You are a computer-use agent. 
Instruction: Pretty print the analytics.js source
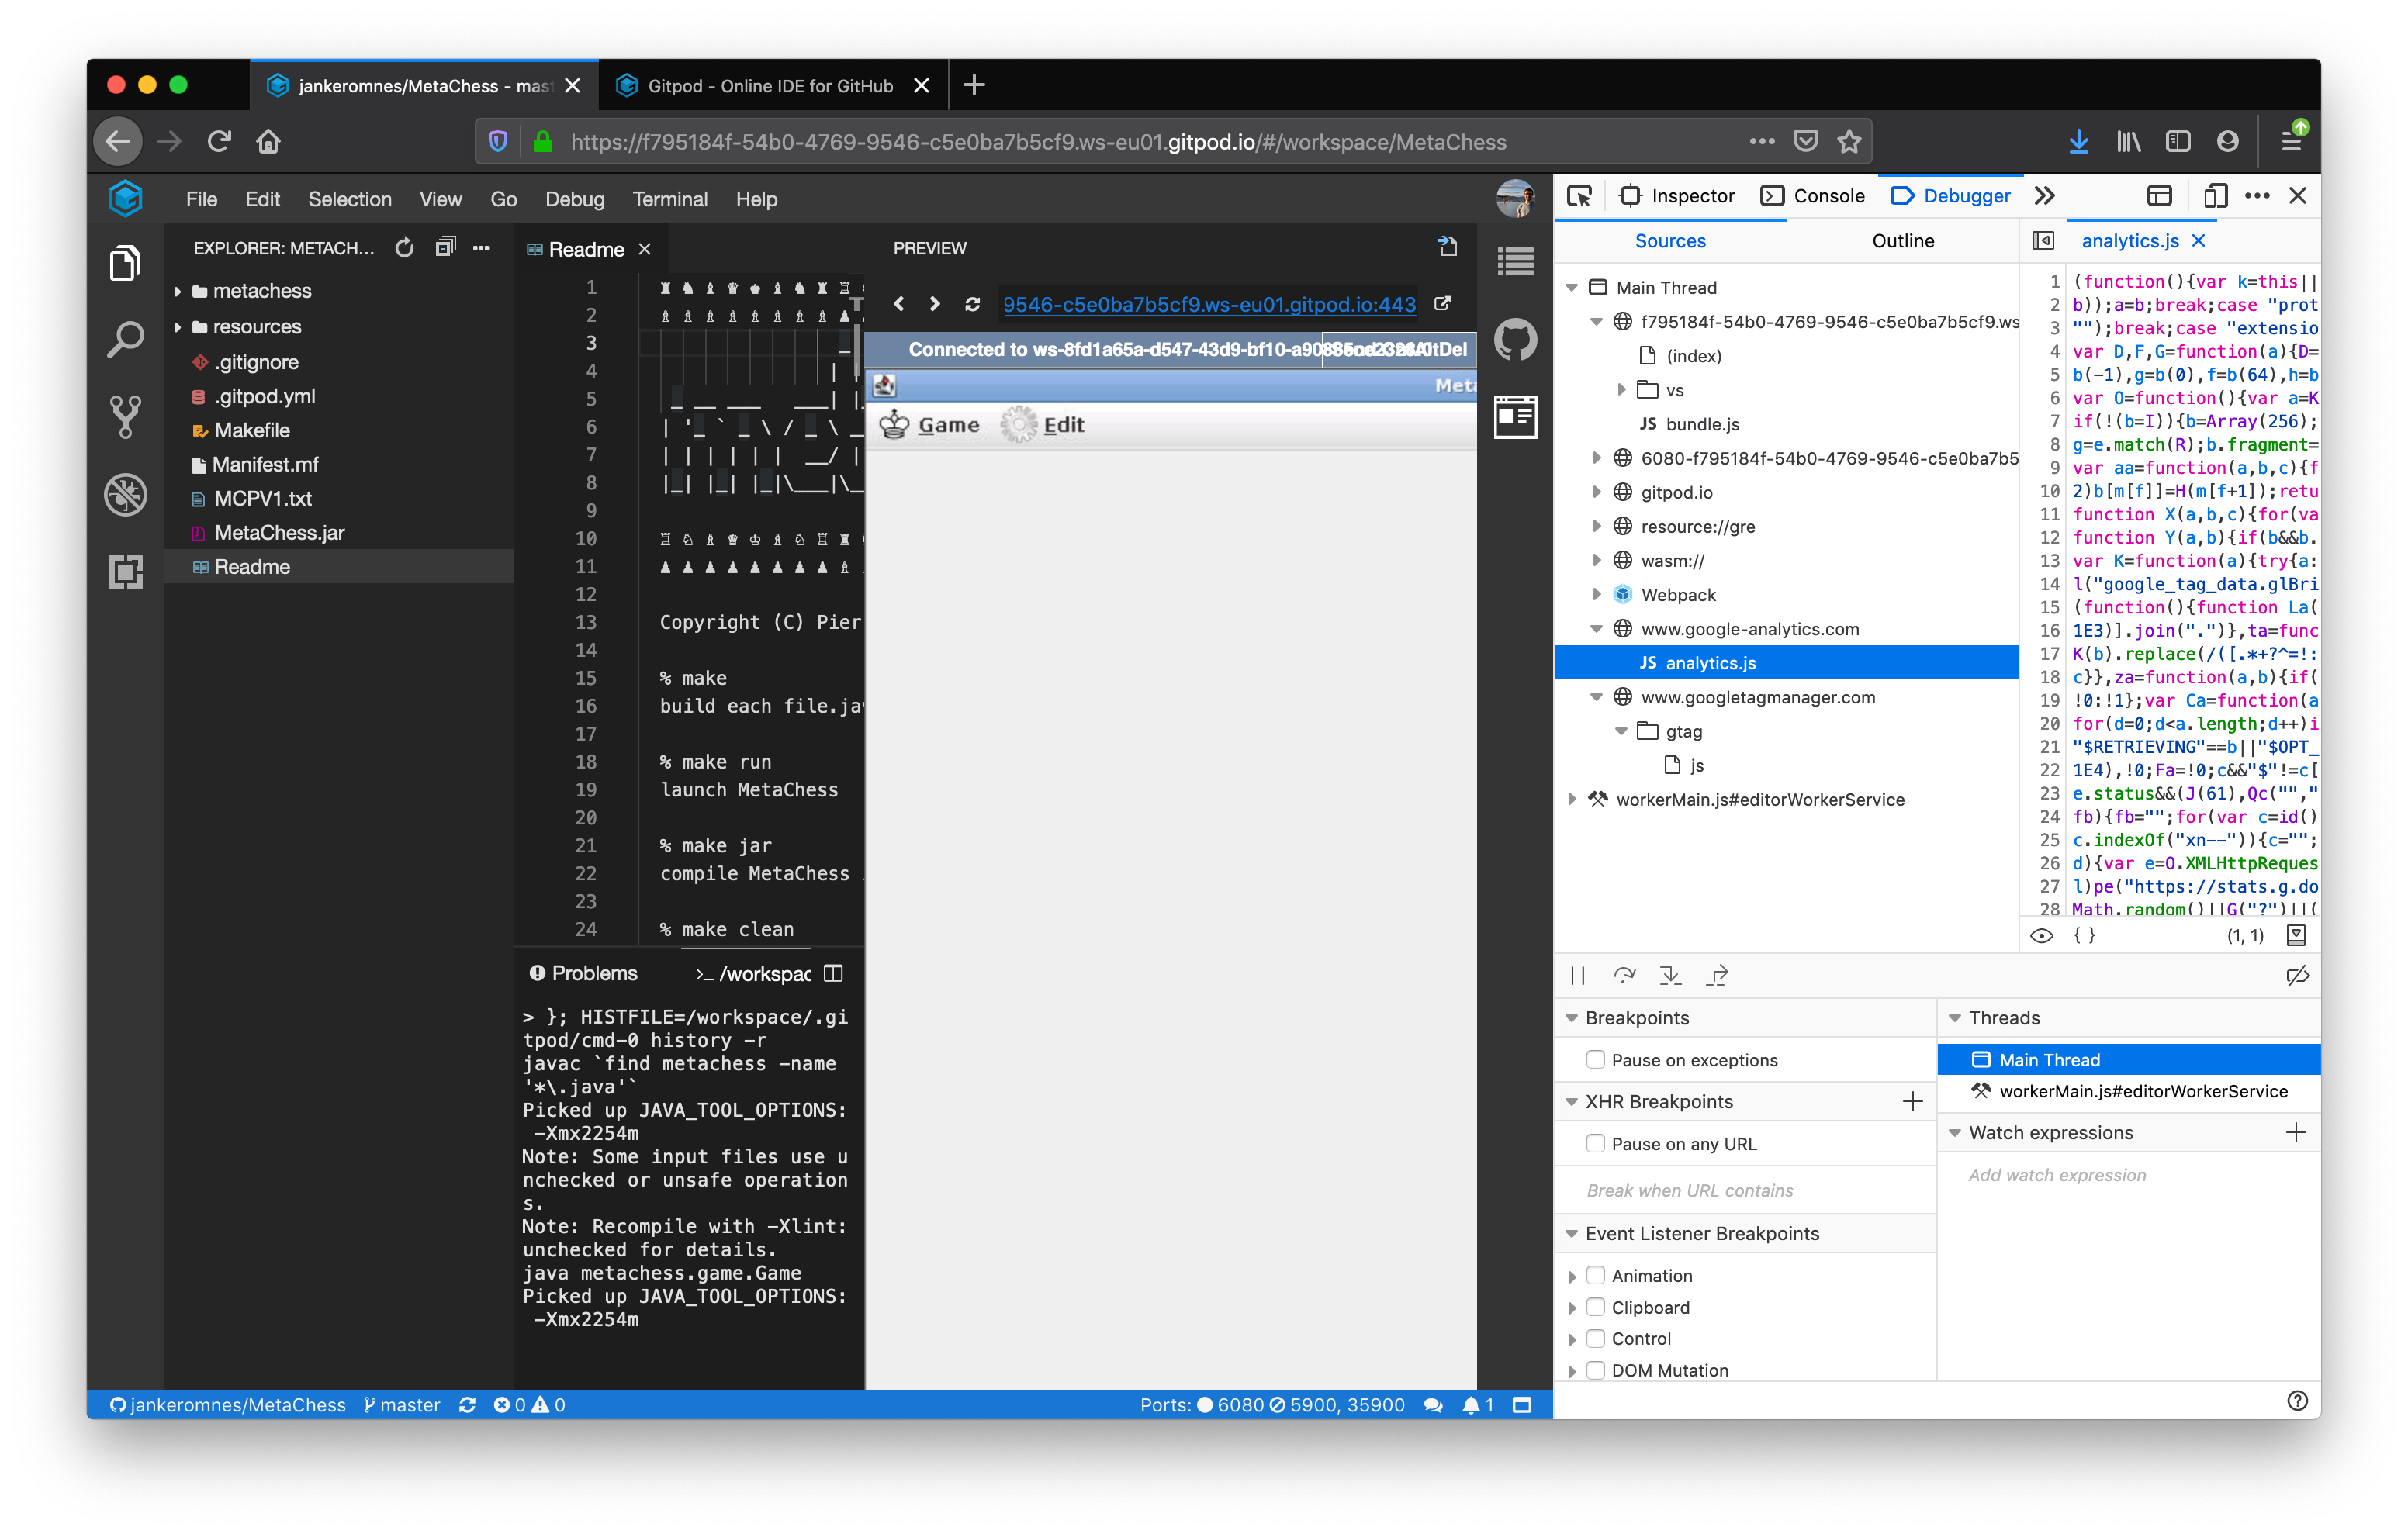2084,936
